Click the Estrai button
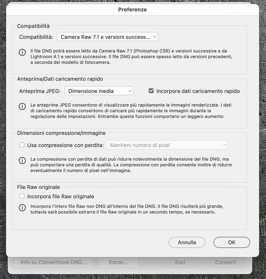This screenshot has width=266, height=279. (x=118, y=262)
